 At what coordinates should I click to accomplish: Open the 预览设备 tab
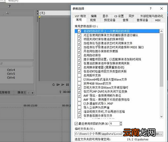coord(110,20)
